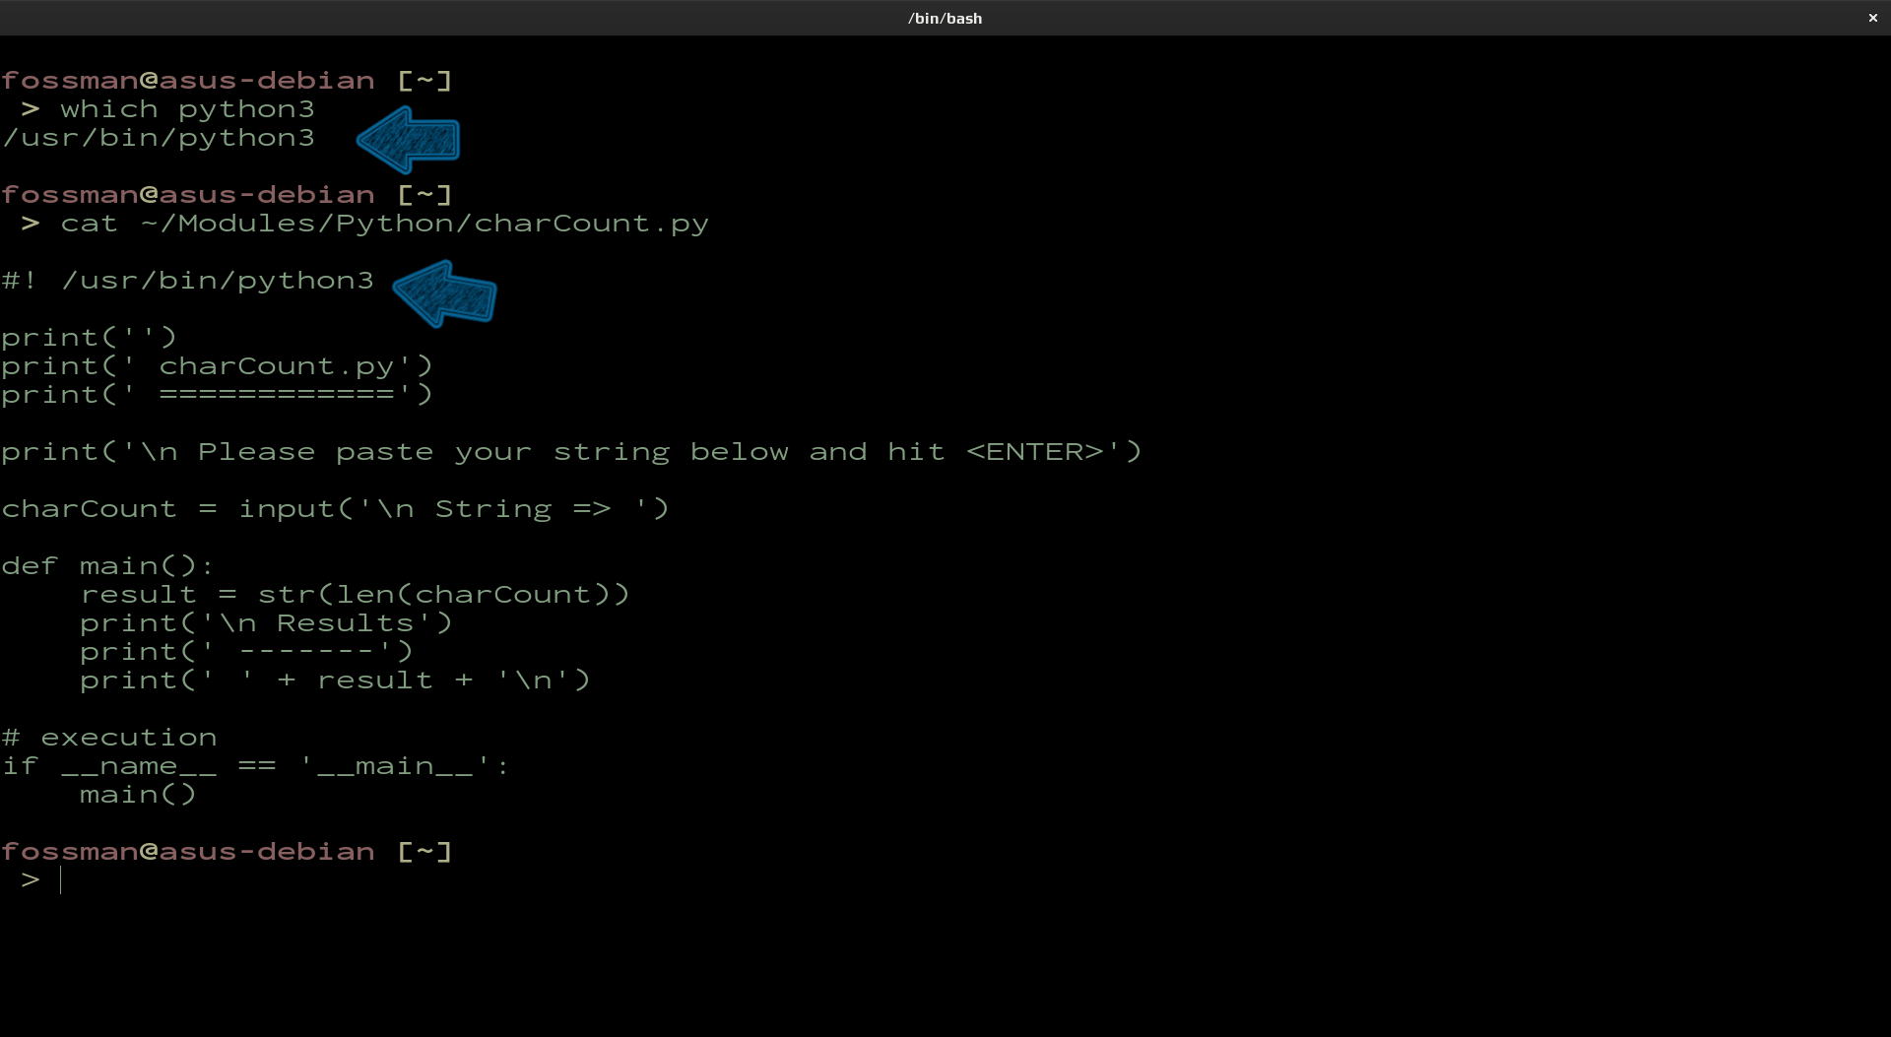Click the charCount = input(...) line
This screenshot has width=1891, height=1037.
[x=335, y=509]
